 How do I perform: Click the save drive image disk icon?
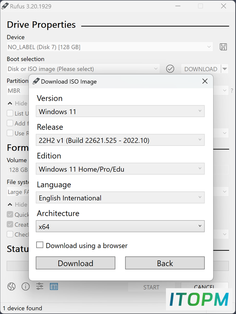pos(223,47)
